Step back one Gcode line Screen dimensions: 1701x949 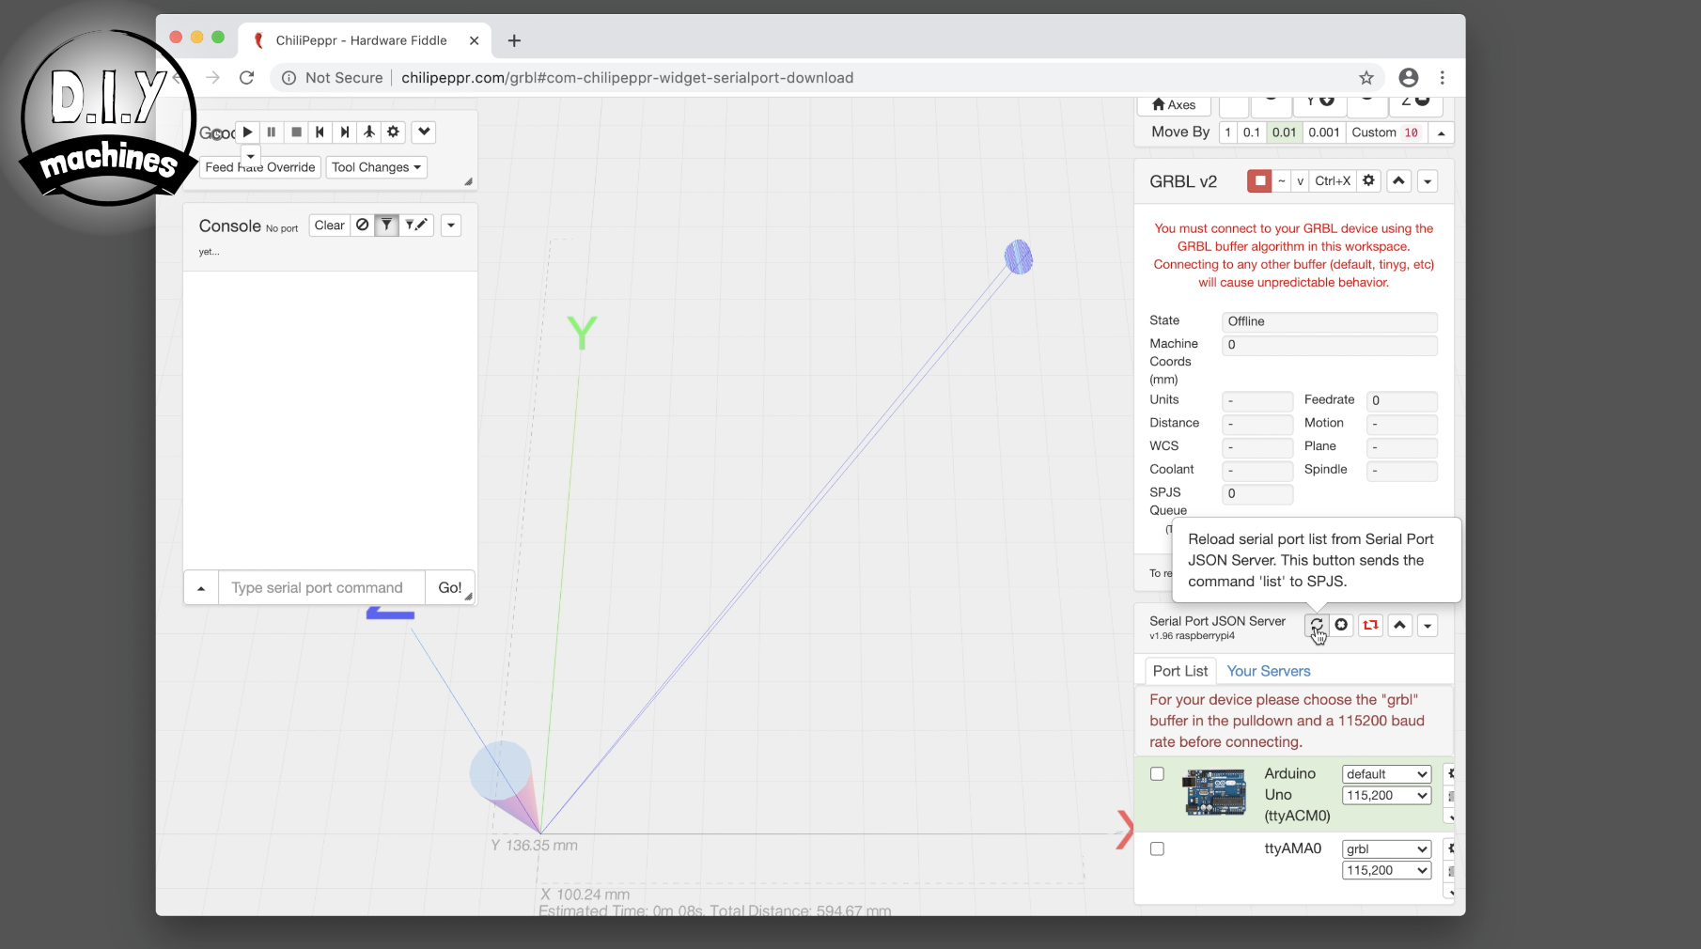(320, 132)
